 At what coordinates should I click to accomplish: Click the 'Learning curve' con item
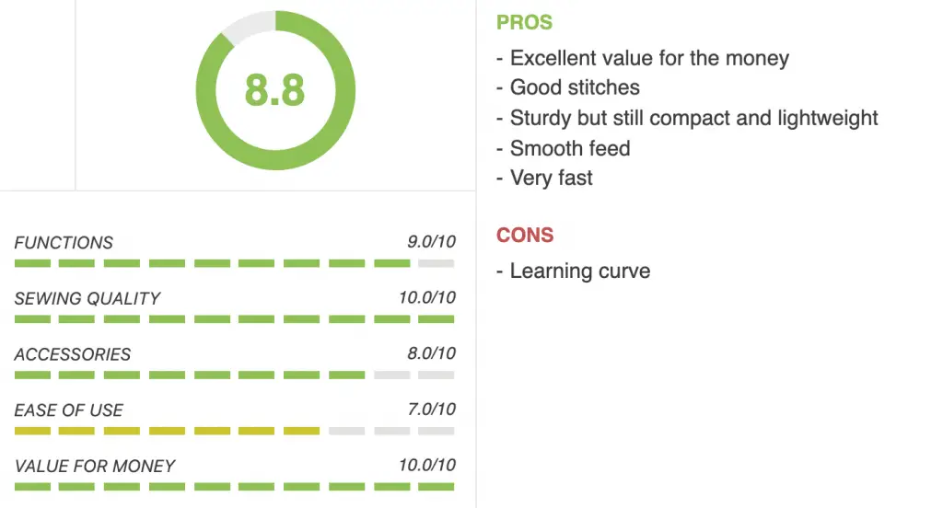(x=580, y=271)
